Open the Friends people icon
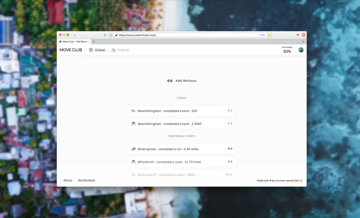Image resolution: width=360 pixels, height=218 pixels. click(113, 50)
